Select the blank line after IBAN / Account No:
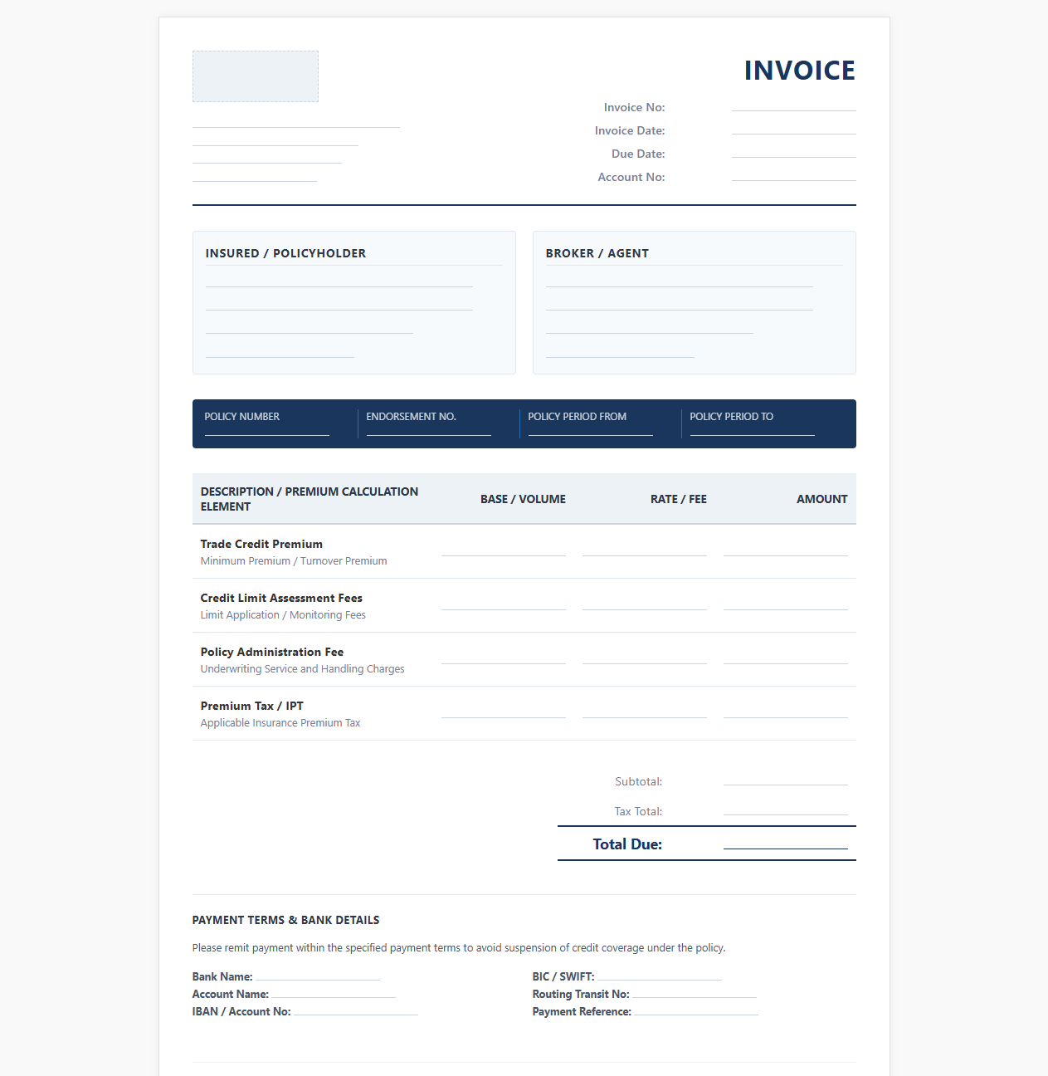The width and height of the screenshot is (1048, 1076). 356,1011
